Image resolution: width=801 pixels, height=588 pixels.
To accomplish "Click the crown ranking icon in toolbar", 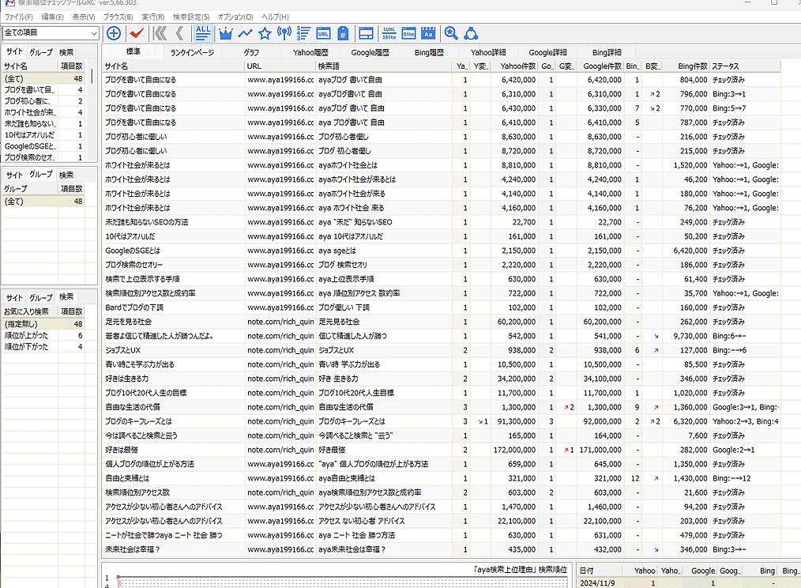I will coord(225,33).
